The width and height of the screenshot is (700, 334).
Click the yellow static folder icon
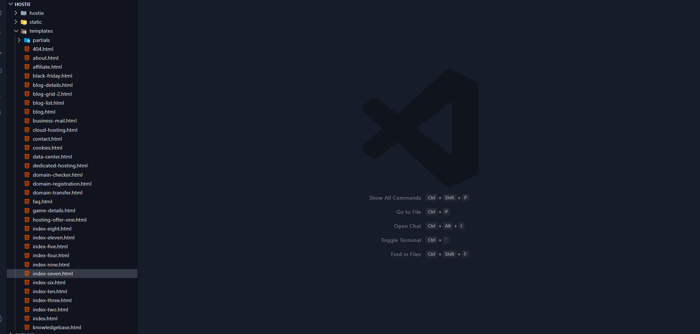[x=24, y=22]
